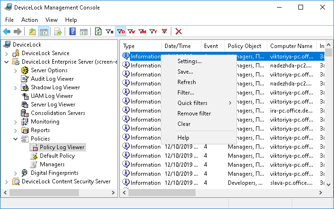Select Audit Log Viewer in the tree
334x209 pixels.
pyautogui.click(x=52, y=79)
